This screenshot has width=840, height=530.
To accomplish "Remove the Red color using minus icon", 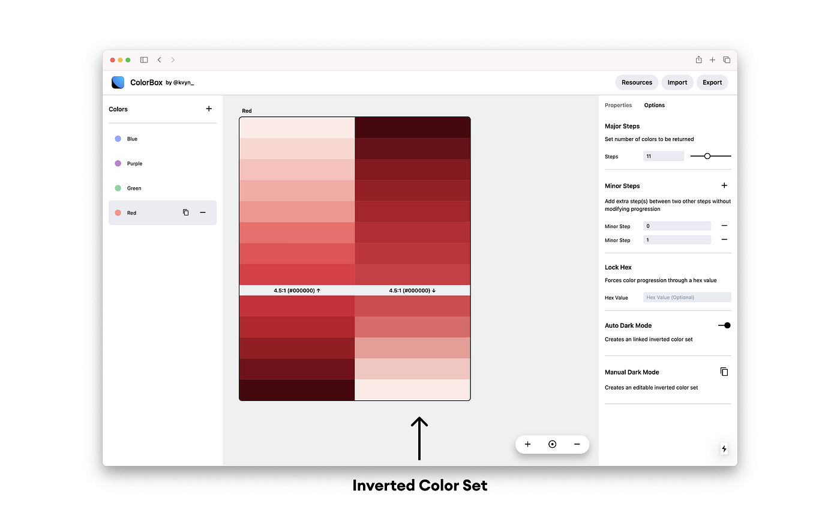I will point(203,212).
